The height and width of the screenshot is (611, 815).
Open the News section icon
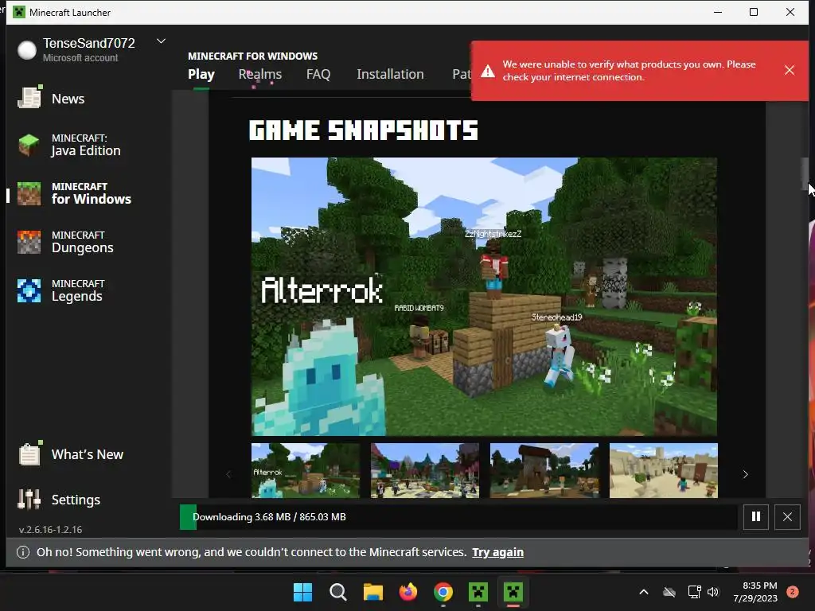click(29, 98)
